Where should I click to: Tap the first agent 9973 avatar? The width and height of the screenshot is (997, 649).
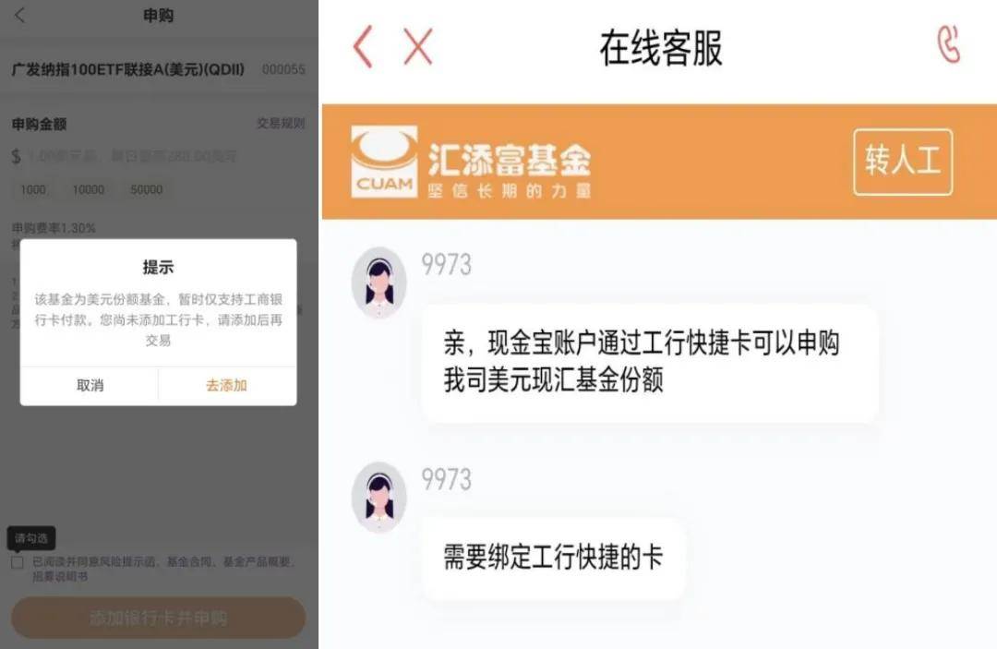click(379, 282)
